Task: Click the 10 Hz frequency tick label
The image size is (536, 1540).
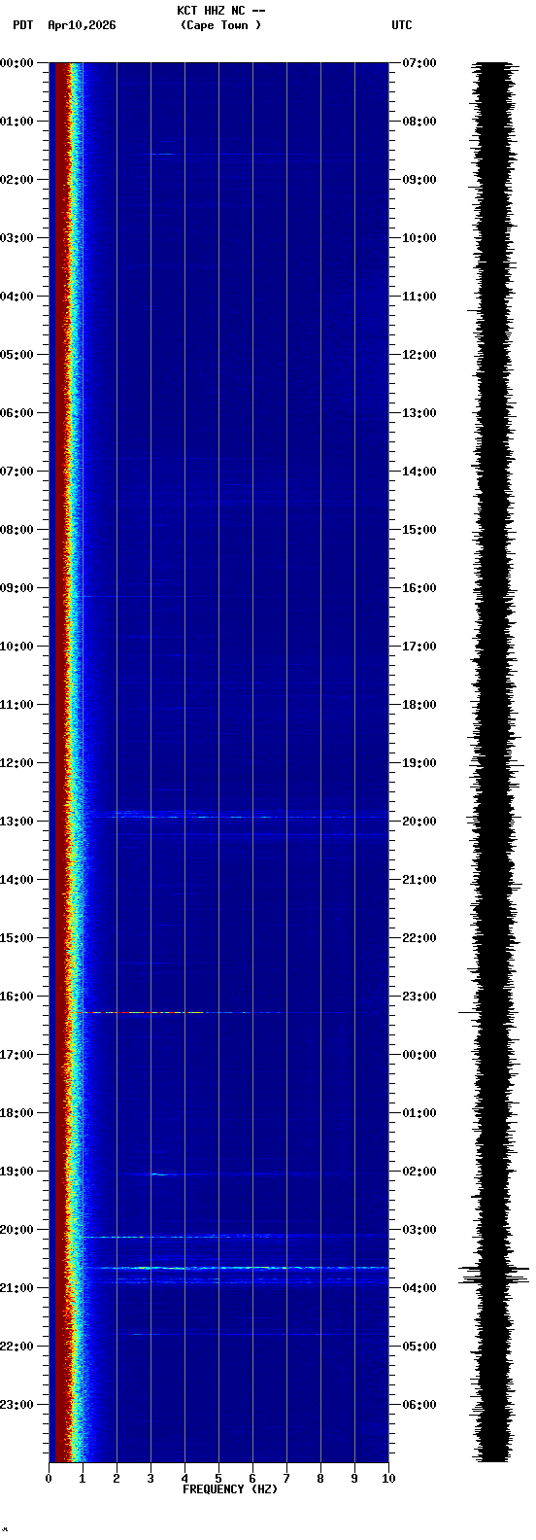Action: tap(388, 1479)
